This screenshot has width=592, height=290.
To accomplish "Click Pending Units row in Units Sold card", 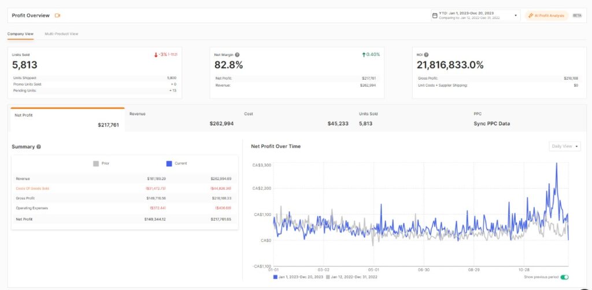I will pos(94,91).
